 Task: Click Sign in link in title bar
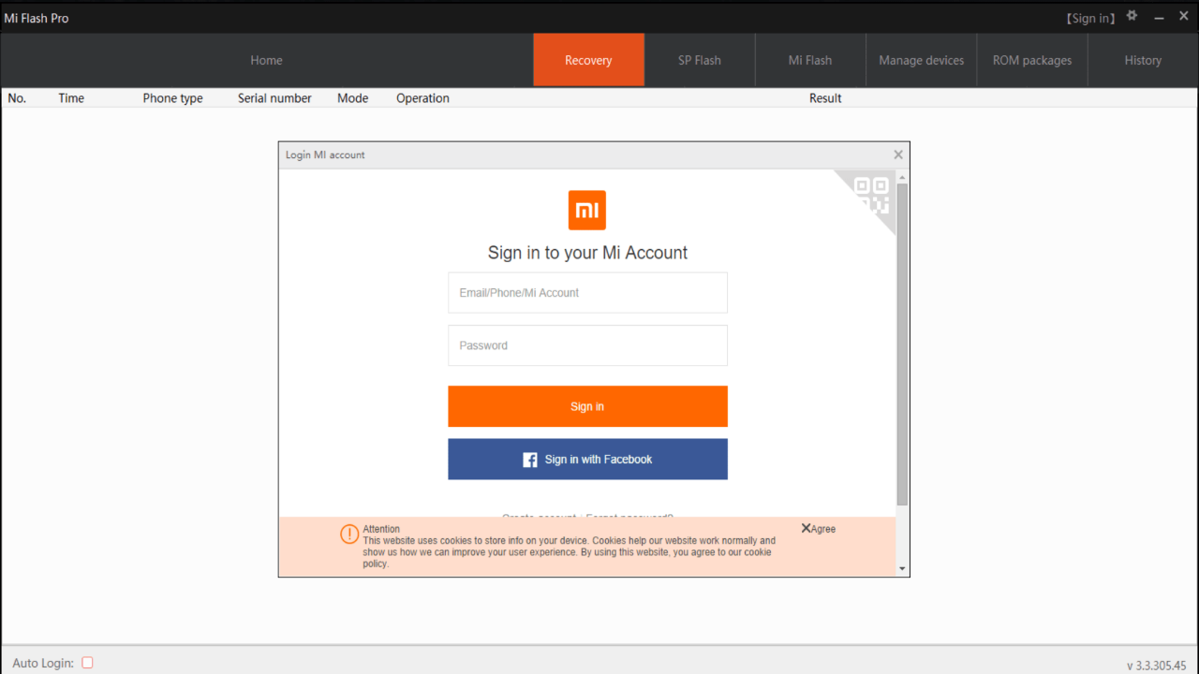pyautogui.click(x=1091, y=18)
